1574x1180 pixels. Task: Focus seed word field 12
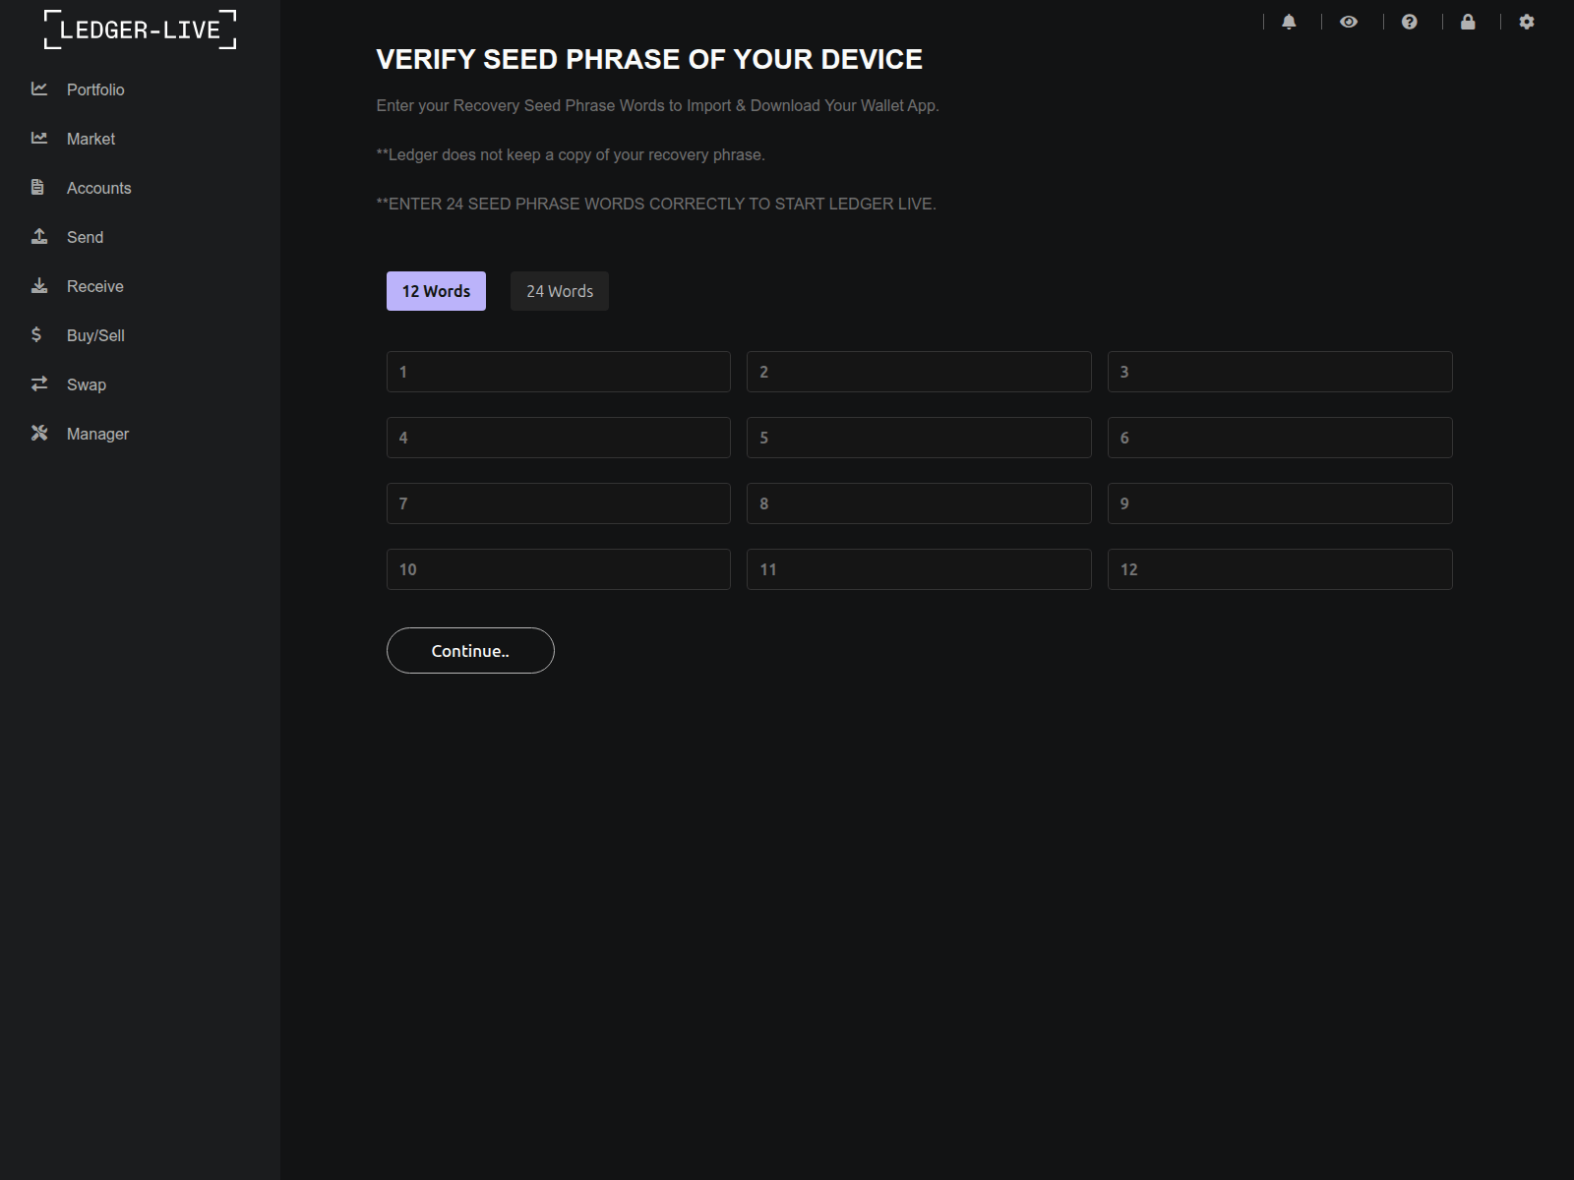click(x=1280, y=569)
